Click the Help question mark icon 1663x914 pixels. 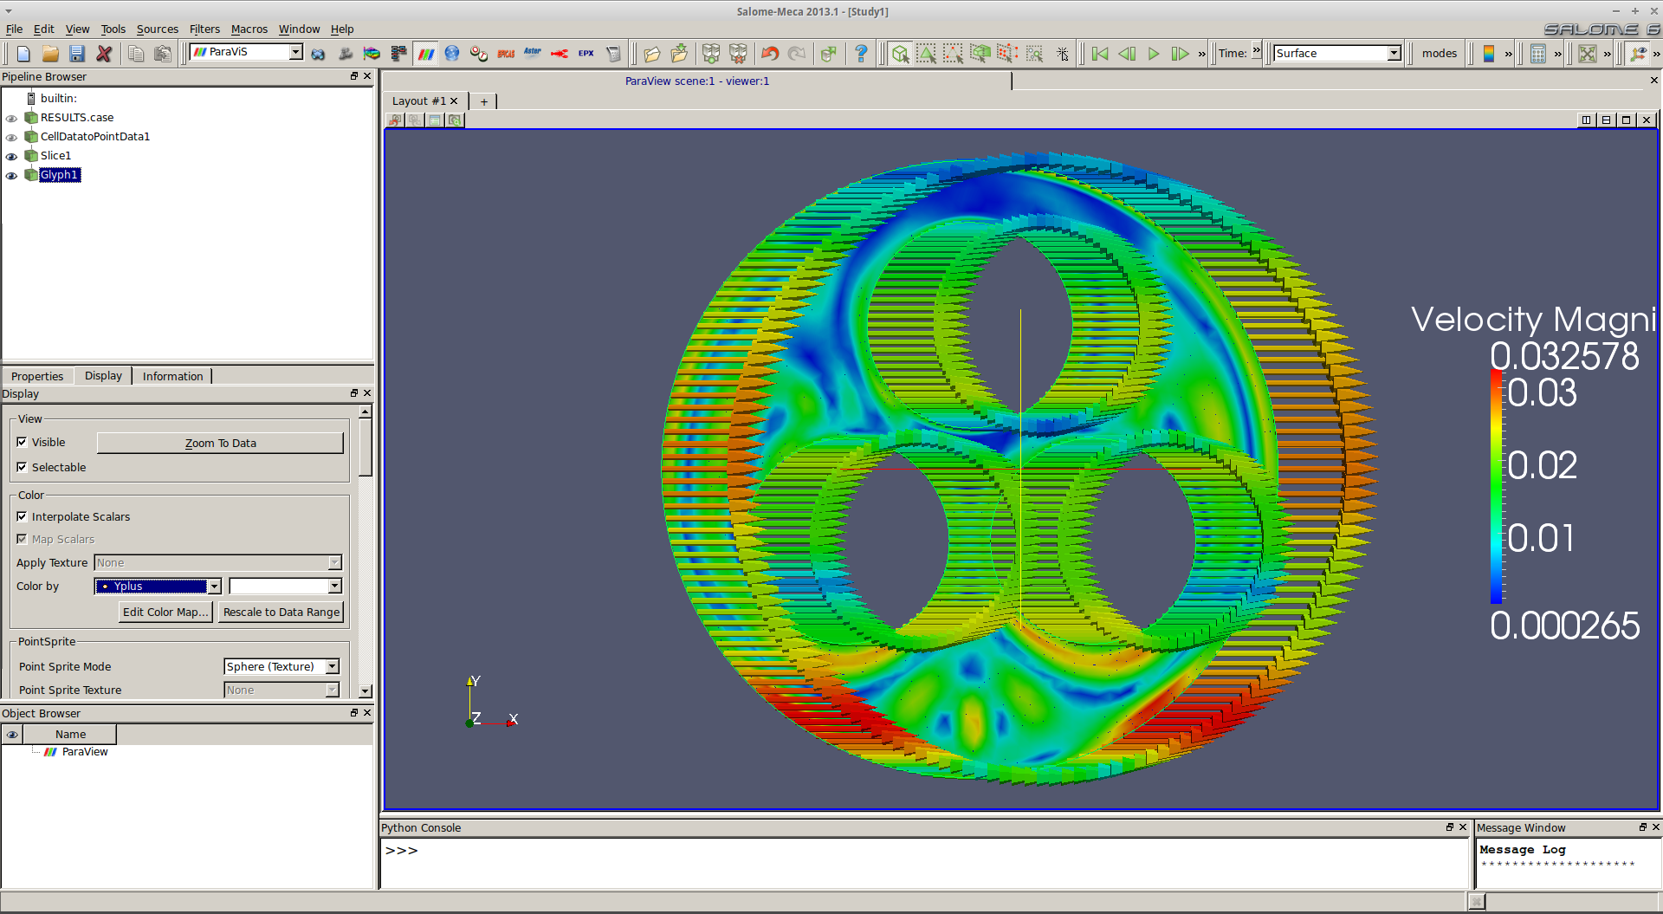(x=860, y=54)
